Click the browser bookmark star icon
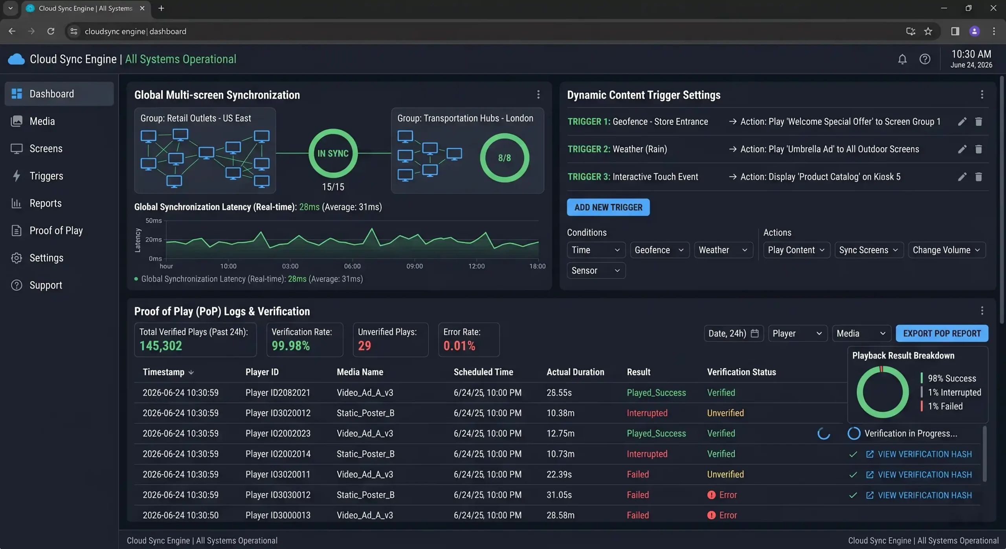This screenshot has width=1006, height=549. [928, 31]
